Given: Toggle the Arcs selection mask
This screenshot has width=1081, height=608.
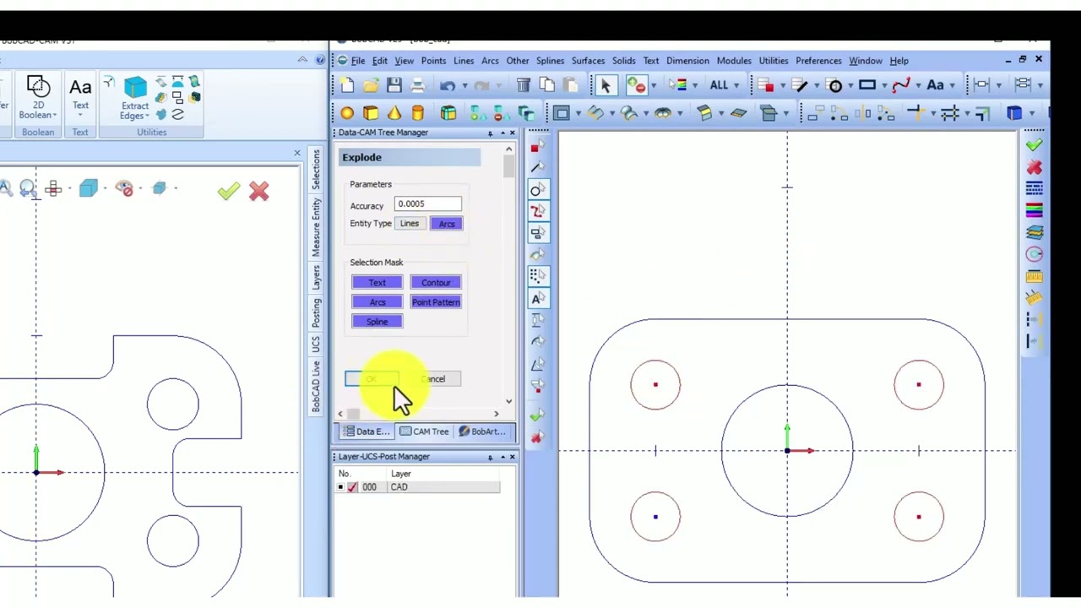Looking at the screenshot, I should tap(377, 302).
